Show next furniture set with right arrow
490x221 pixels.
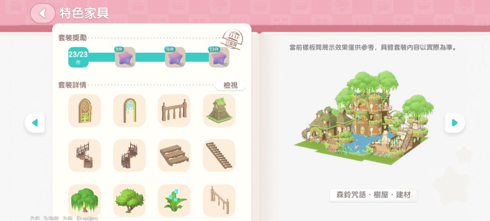coord(455,123)
